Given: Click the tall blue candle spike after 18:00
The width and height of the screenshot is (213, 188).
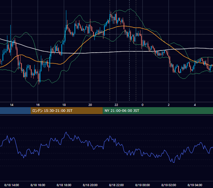Looking at the screenshot, I should point(66,20).
